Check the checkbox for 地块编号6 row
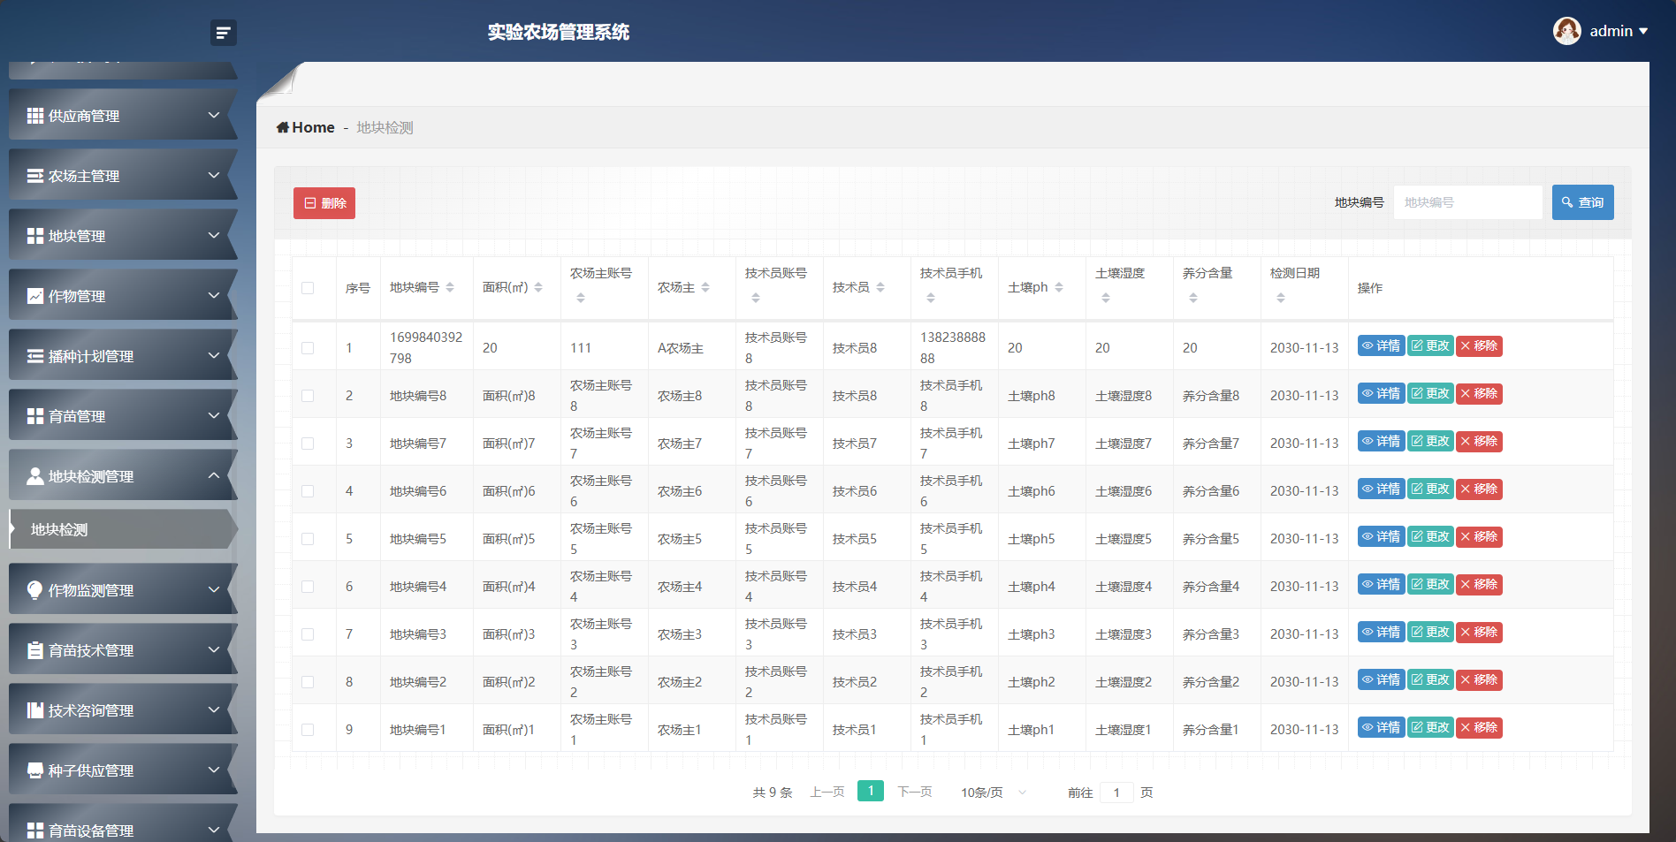 [308, 491]
